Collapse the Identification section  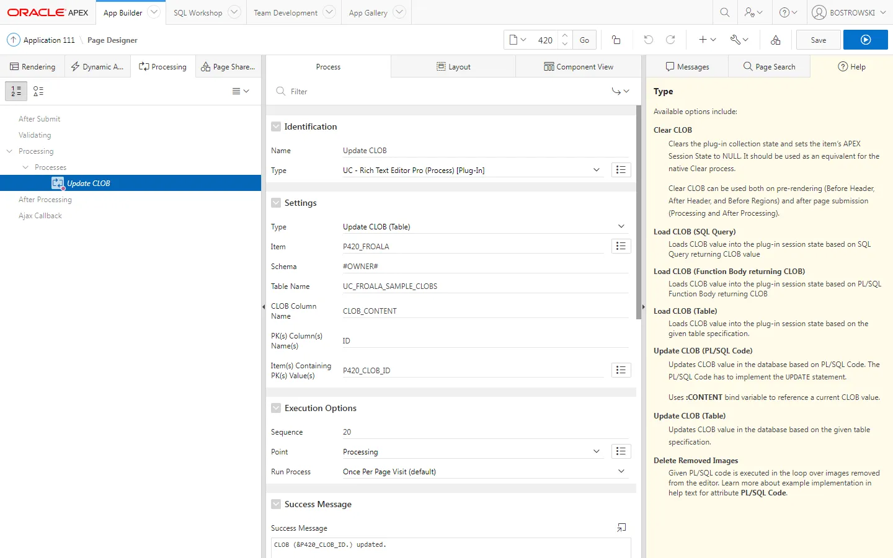(x=276, y=126)
